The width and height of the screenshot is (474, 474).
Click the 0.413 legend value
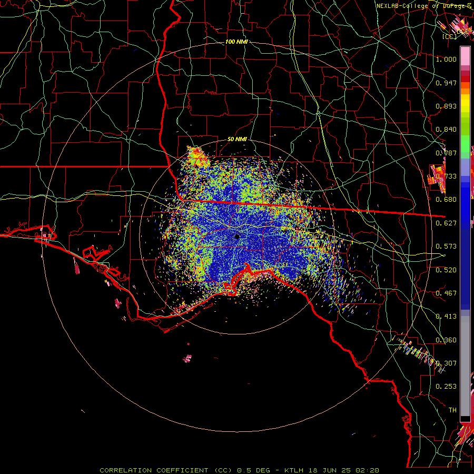coord(446,316)
